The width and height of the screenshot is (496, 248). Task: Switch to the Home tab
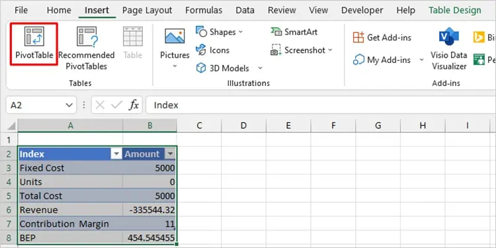coord(59,11)
